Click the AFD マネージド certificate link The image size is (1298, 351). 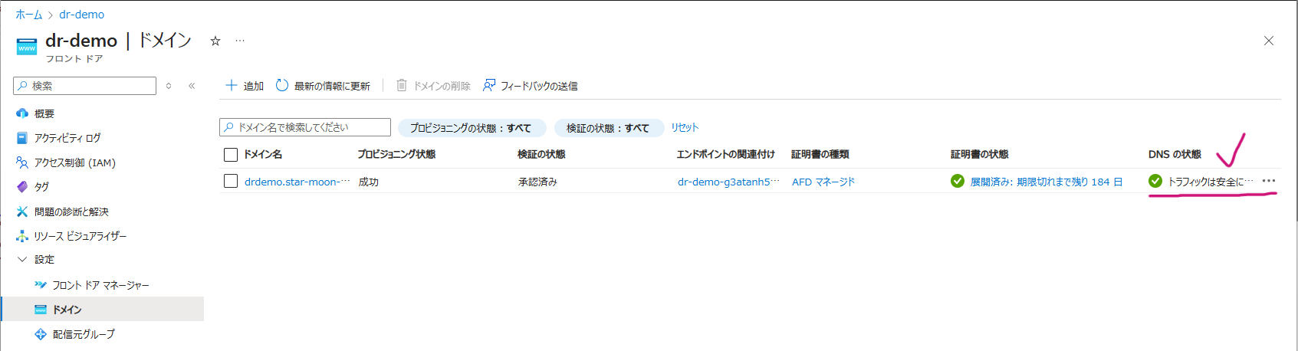point(823,182)
